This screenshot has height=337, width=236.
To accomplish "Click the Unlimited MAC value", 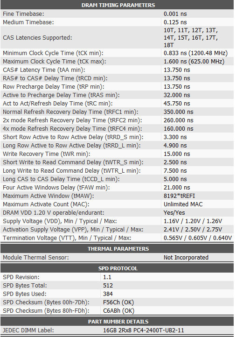I will click(183, 204).
